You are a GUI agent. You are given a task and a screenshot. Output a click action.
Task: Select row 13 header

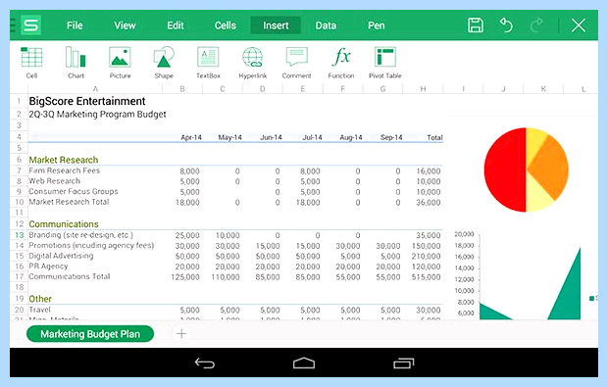(x=19, y=235)
